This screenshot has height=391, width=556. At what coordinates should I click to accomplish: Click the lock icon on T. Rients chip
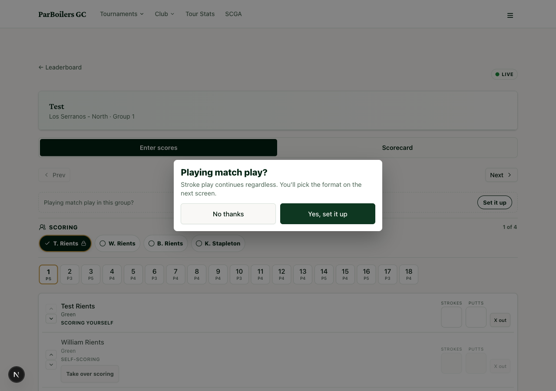click(x=83, y=243)
